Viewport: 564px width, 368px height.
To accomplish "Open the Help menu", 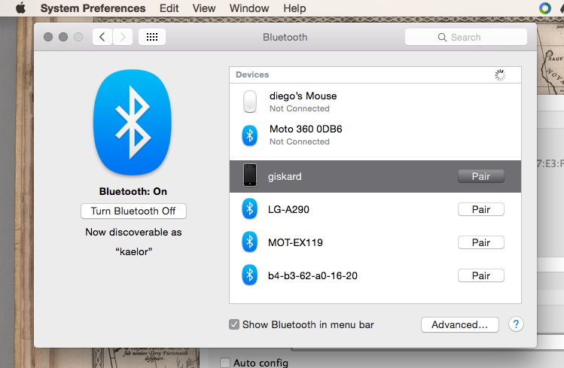I will pyautogui.click(x=294, y=8).
